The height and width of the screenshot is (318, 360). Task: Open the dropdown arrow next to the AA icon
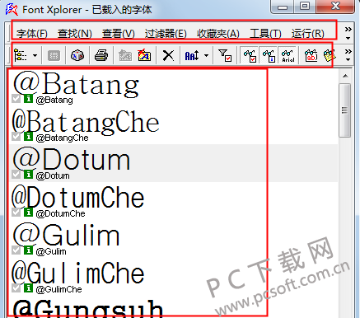[x=206, y=55]
